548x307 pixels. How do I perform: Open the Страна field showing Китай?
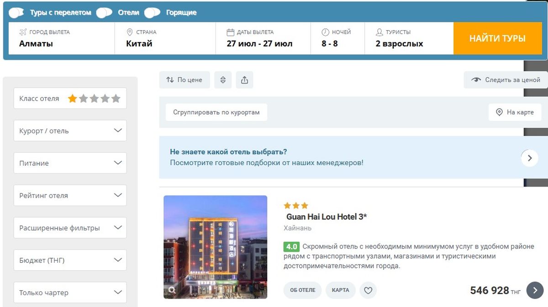[165, 38]
